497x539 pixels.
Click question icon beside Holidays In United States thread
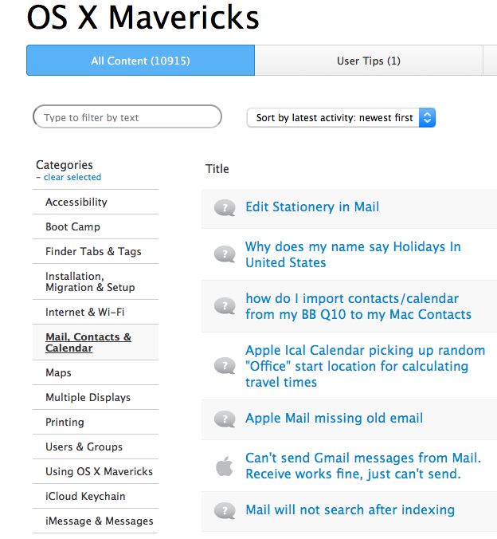[225, 254]
